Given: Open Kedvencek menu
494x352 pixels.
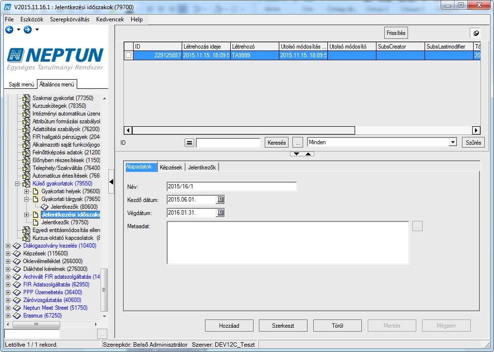Looking at the screenshot, I should tap(110, 19).
